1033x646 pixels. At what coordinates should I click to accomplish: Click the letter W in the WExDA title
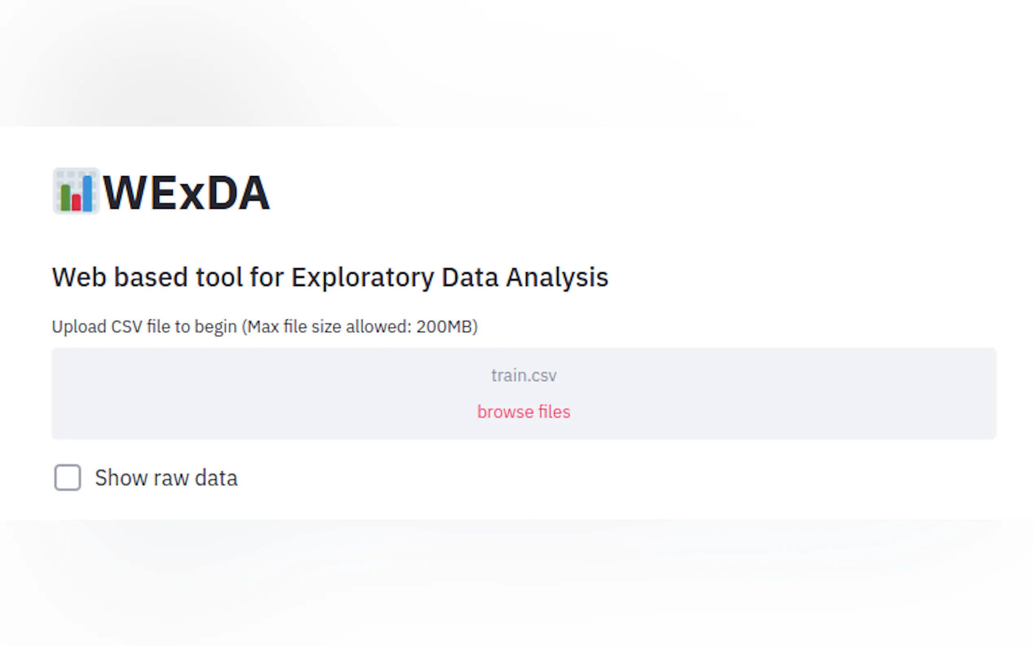[x=125, y=193]
